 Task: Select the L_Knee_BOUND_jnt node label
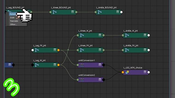(x=61, y=8)
